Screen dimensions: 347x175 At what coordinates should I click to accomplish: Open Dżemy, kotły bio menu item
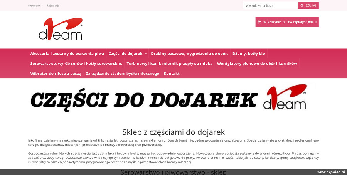coord(249,54)
